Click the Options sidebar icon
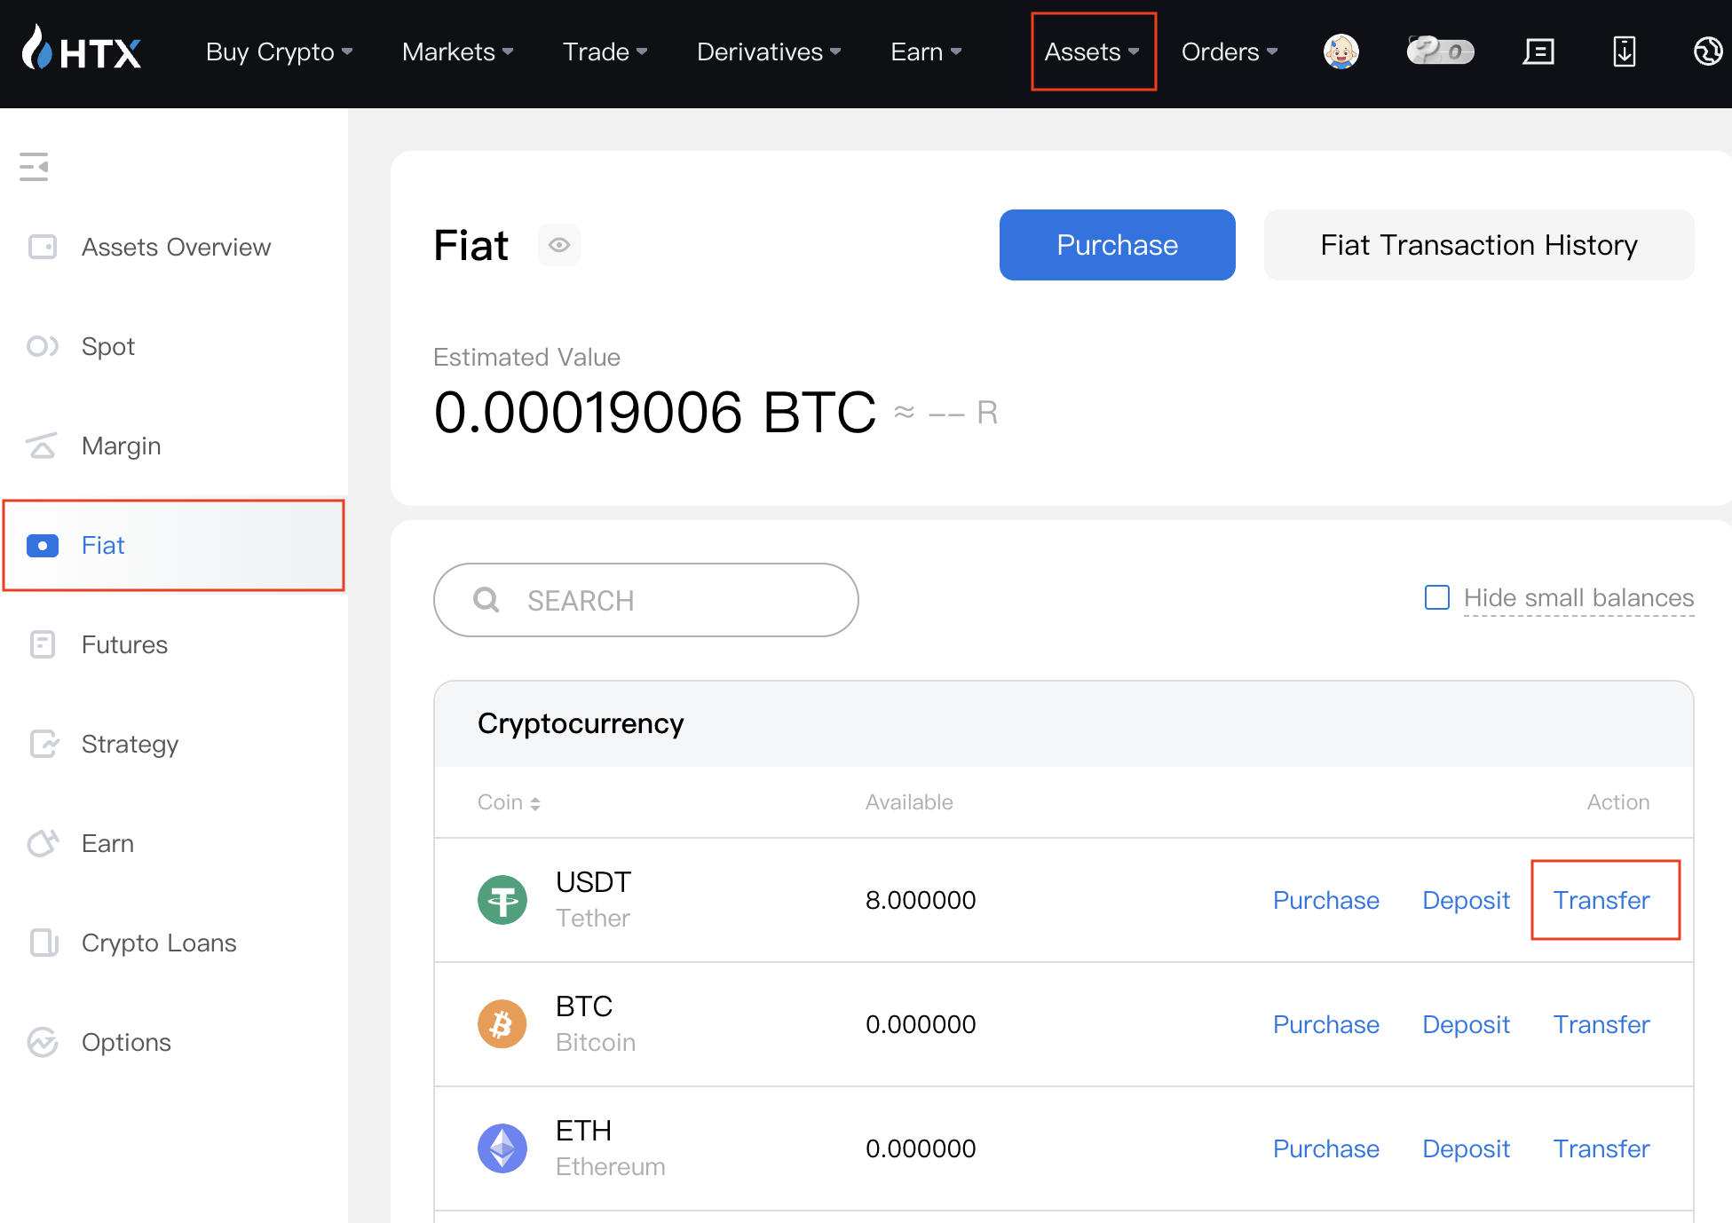 click(42, 1042)
